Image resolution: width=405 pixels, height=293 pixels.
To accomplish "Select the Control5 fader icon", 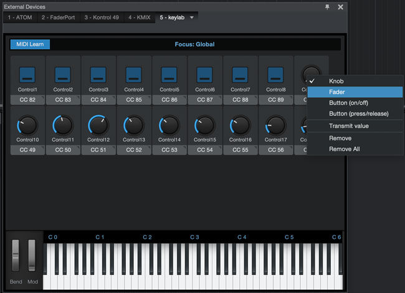I will tap(169, 75).
